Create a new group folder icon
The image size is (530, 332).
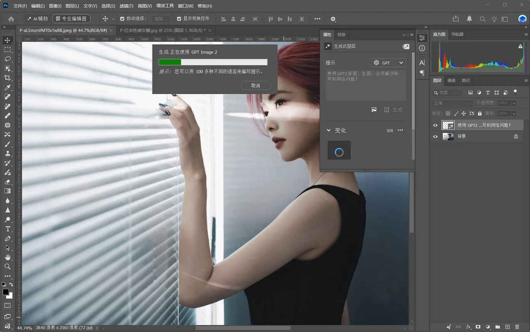click(498, 327)
